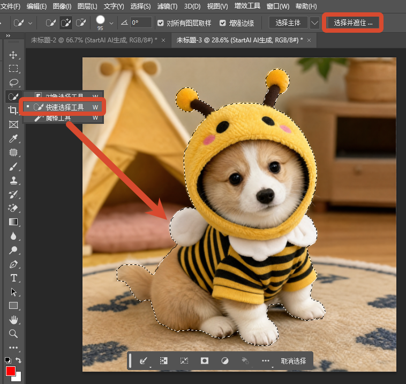Expand the 选择主体 dropdown arrow

tap(314, 23)
